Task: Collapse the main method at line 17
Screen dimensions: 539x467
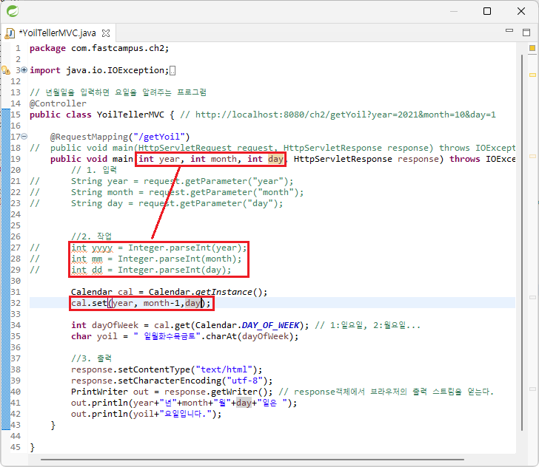Action: point(24,137)
